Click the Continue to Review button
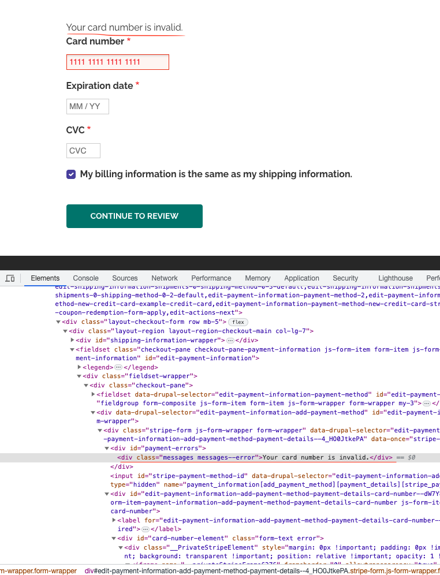 (x=135, y=216)
